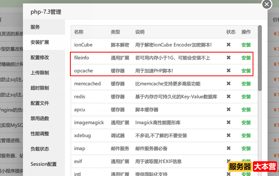The width and height of the screenshot is (279, 176).
Task: Install the imap extension
Action: point(246,149)
